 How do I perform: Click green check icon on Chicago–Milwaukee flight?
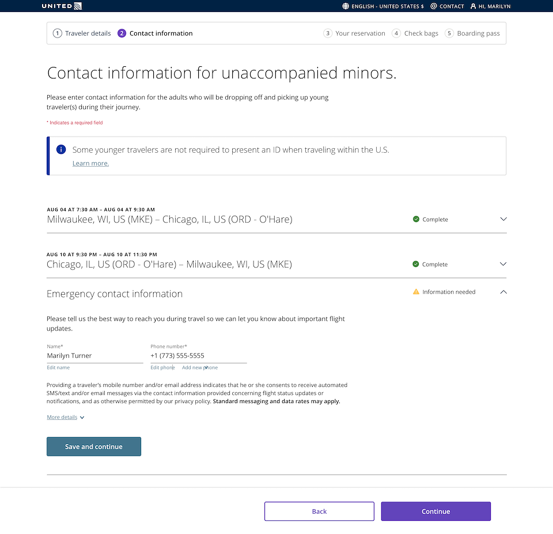[x=416, y=264]
